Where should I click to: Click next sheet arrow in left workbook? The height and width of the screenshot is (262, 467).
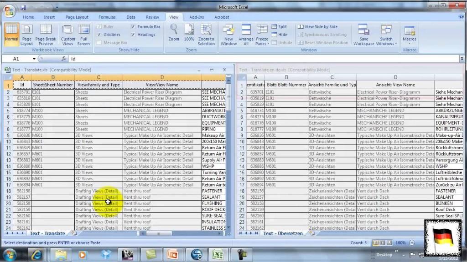[17, 233]
